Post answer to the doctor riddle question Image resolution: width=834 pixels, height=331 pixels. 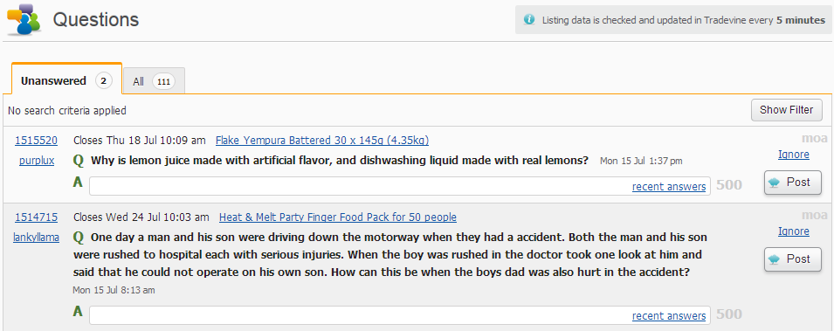click(x=792, y=259)
